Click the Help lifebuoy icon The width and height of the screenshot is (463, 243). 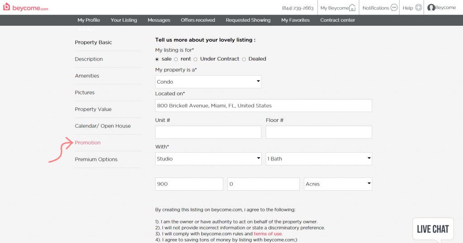click(418, 8)
